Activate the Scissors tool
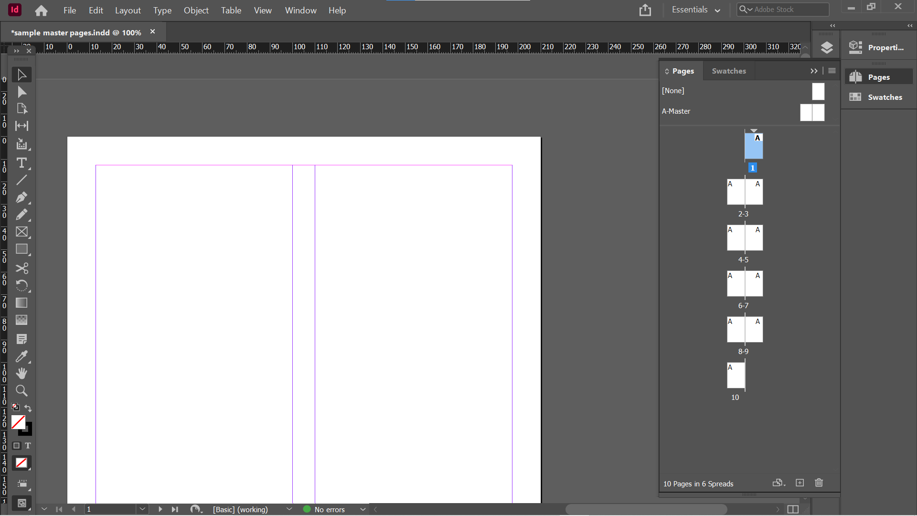Image resolution: width=917 pixels, height=516 pixels. point(21,269)
